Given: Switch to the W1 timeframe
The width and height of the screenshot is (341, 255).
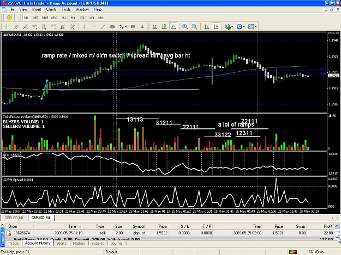Looking at the screenshot, I should [x=92, y=18].
